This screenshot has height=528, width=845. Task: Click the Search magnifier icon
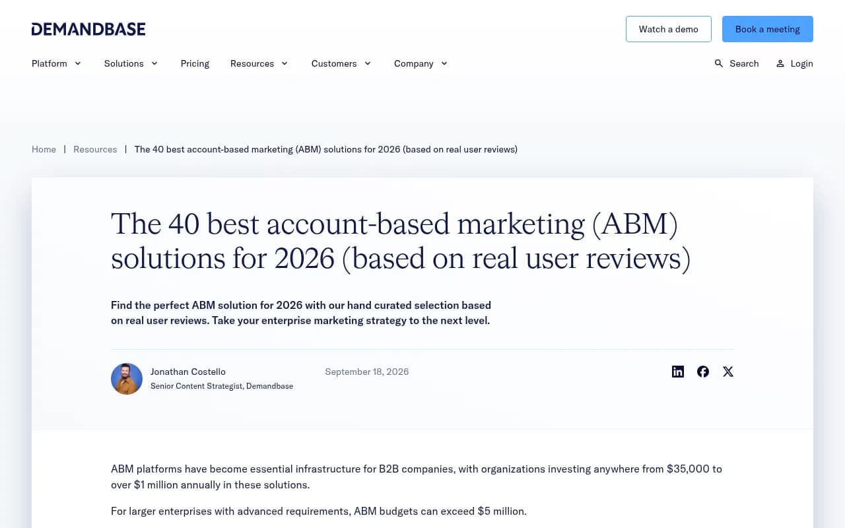pos(719,63)
